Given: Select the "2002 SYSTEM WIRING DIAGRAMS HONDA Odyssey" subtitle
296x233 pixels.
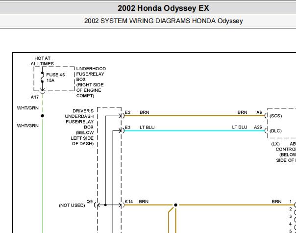Looking at the screenshot, I should 164,21.
